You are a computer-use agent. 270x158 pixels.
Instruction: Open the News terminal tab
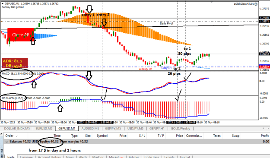point(70,157)
